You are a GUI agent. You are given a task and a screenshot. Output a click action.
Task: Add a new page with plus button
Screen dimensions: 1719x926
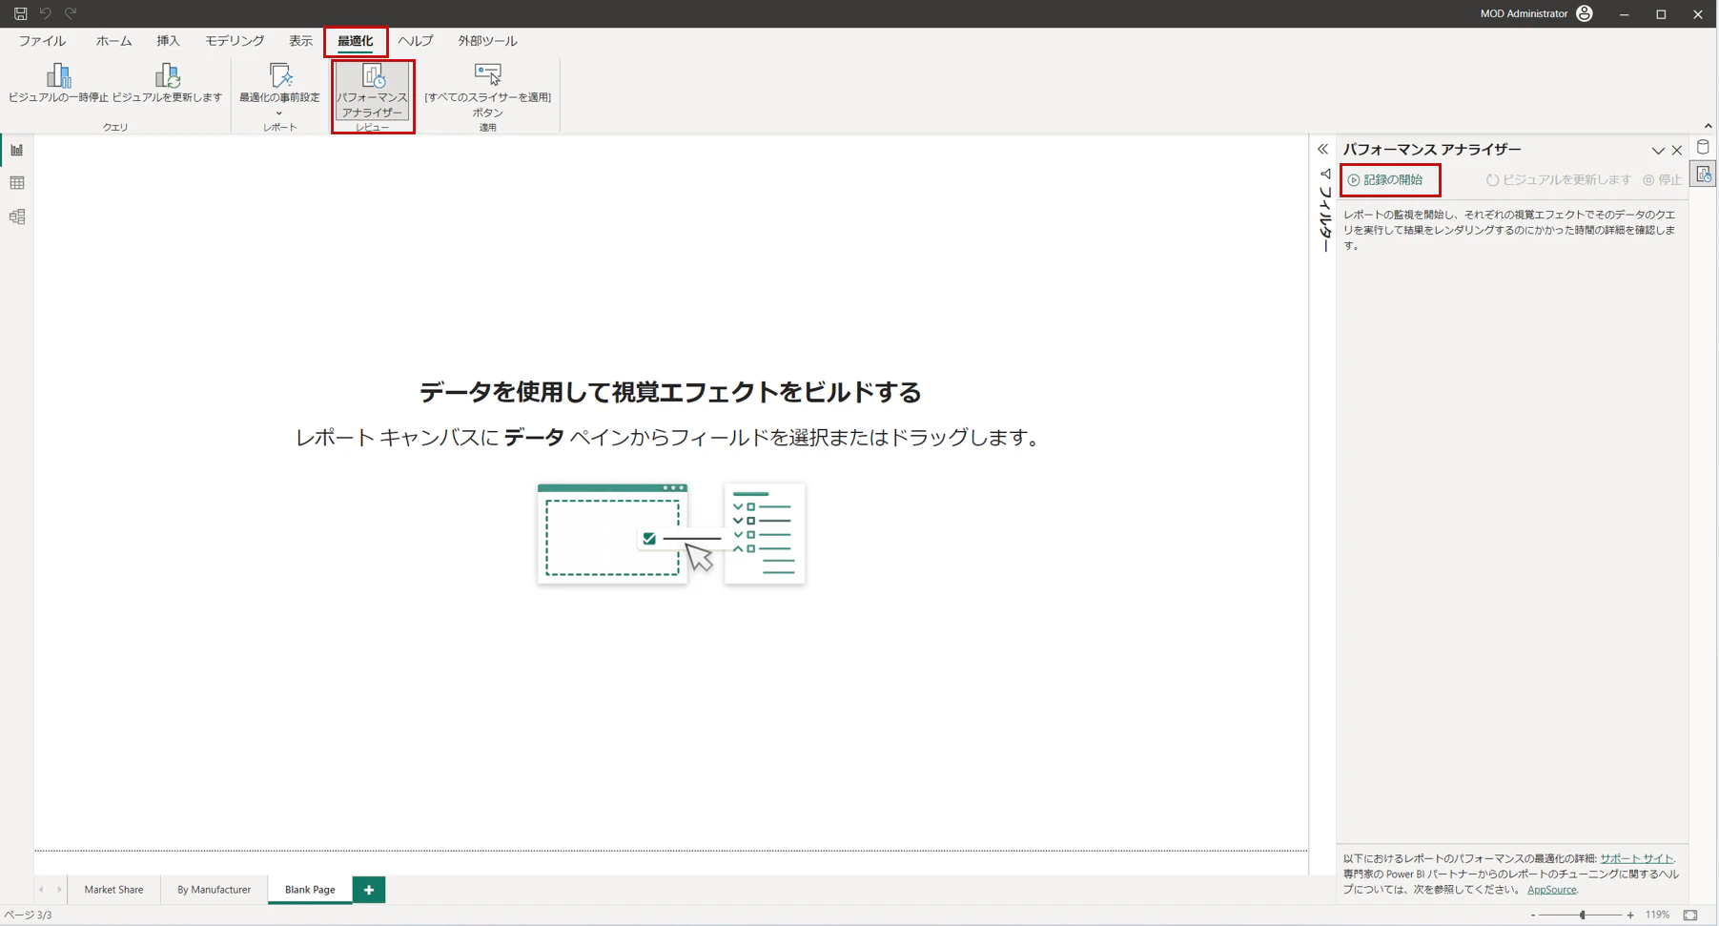pyautogui.click(x=369, y=890)
